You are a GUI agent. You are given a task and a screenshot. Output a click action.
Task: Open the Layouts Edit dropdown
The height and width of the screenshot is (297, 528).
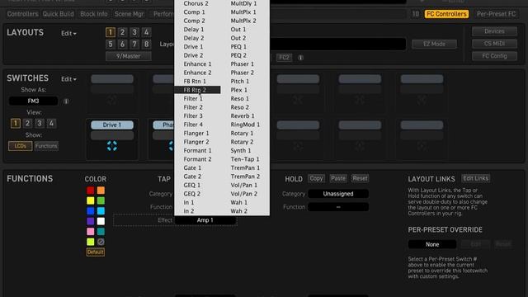click(x=68, y=34)
